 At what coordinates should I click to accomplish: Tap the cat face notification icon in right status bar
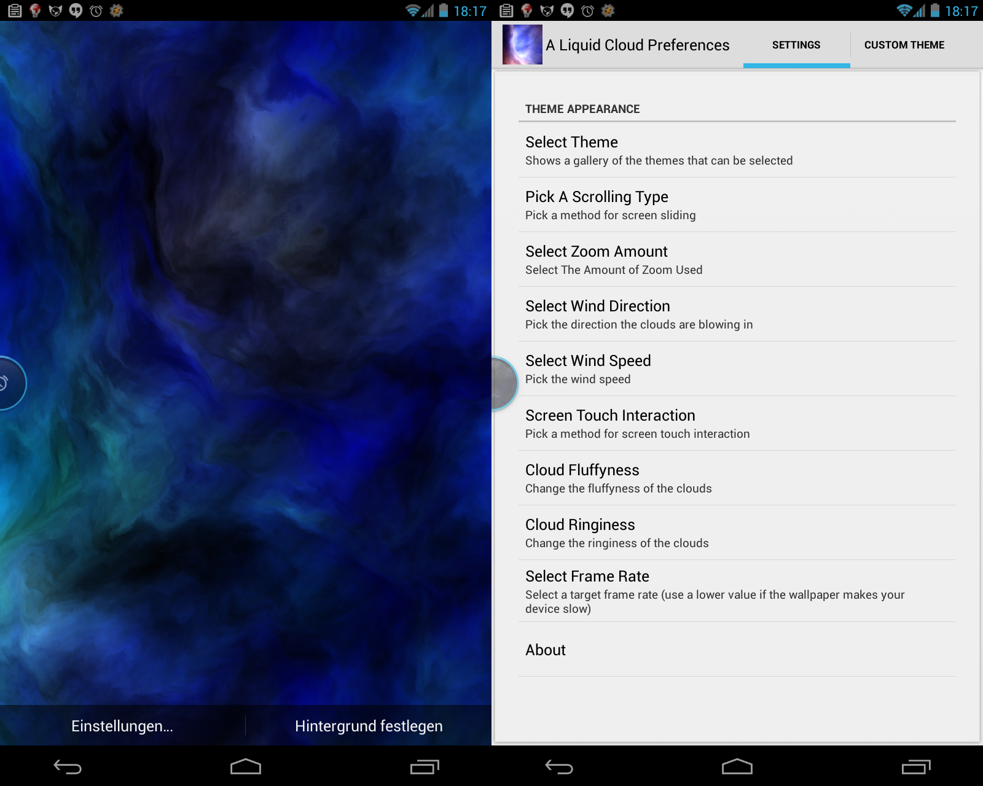pos(547,10)
